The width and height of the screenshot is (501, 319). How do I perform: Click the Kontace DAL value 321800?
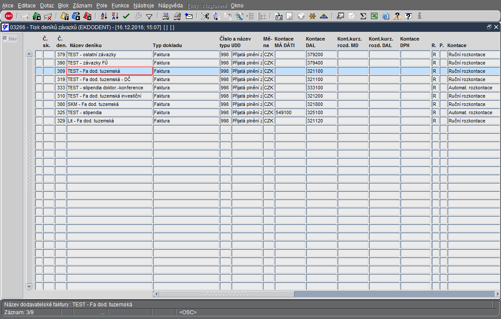click(321, 104)
